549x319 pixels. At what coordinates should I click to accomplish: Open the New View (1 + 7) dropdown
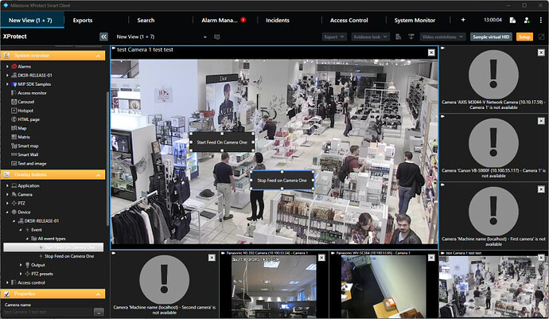pyautogui.click(x=205, y=37)
